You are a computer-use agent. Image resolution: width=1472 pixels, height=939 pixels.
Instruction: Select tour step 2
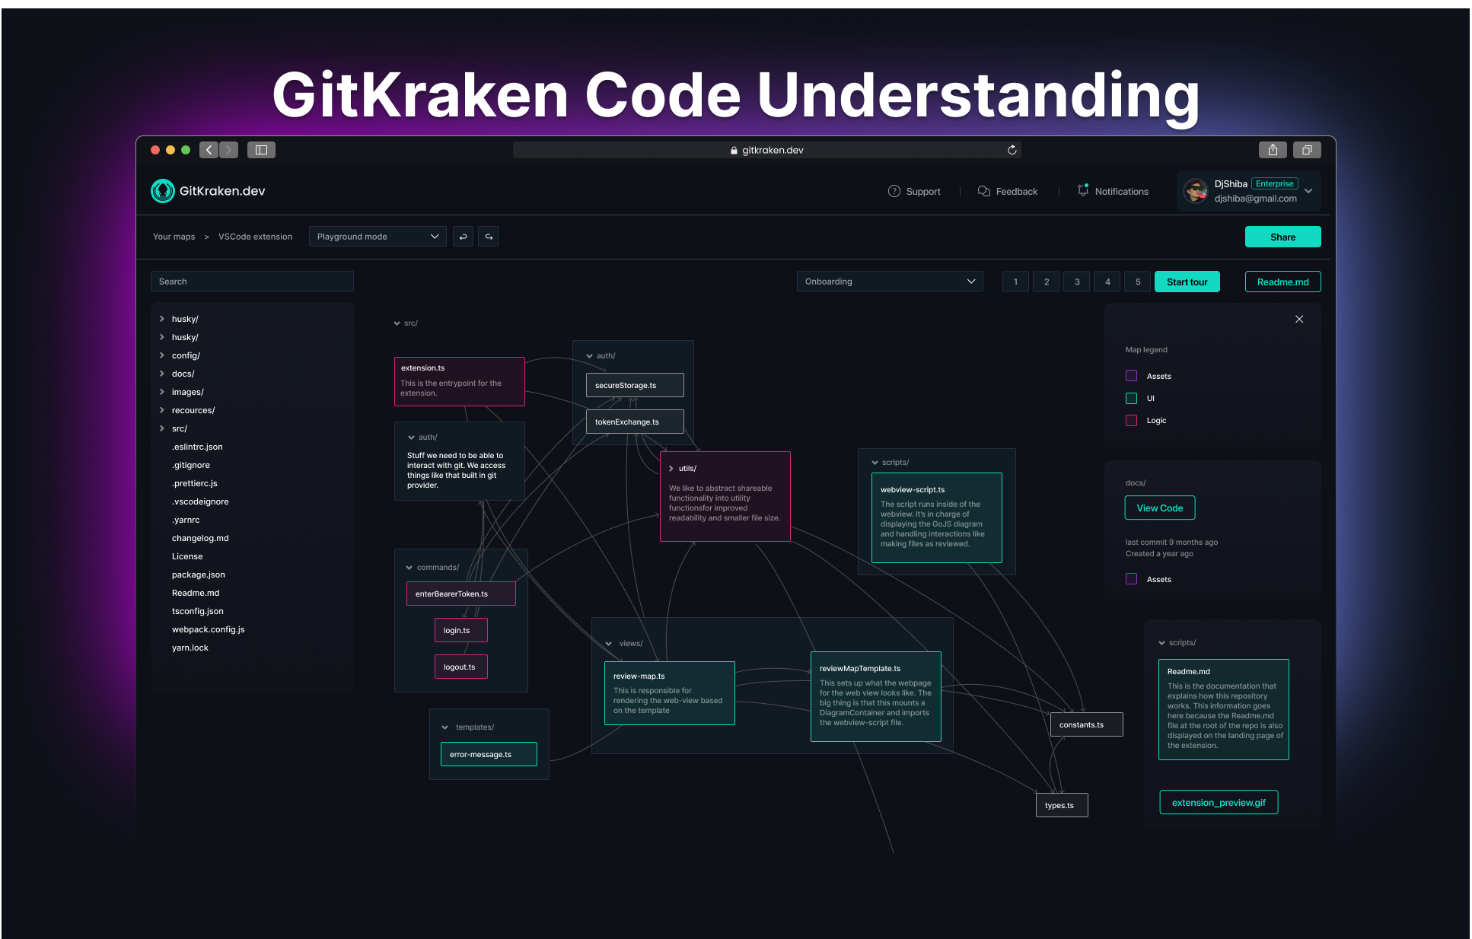tap(1047, 282)
